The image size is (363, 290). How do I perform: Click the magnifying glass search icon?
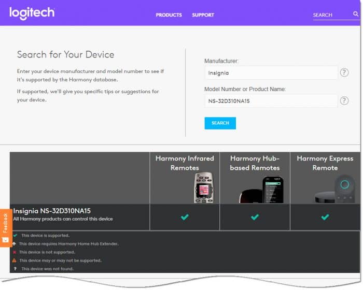click(x=356, y=14)
